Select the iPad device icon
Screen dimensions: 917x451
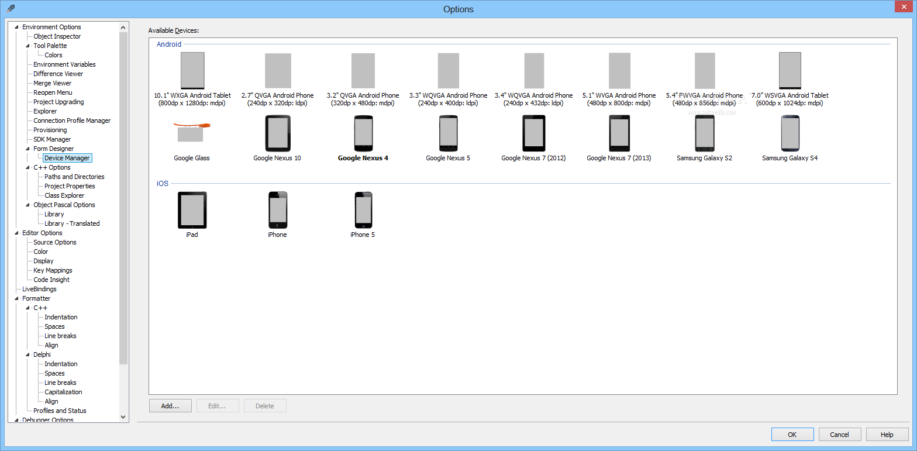click(192, 210)
